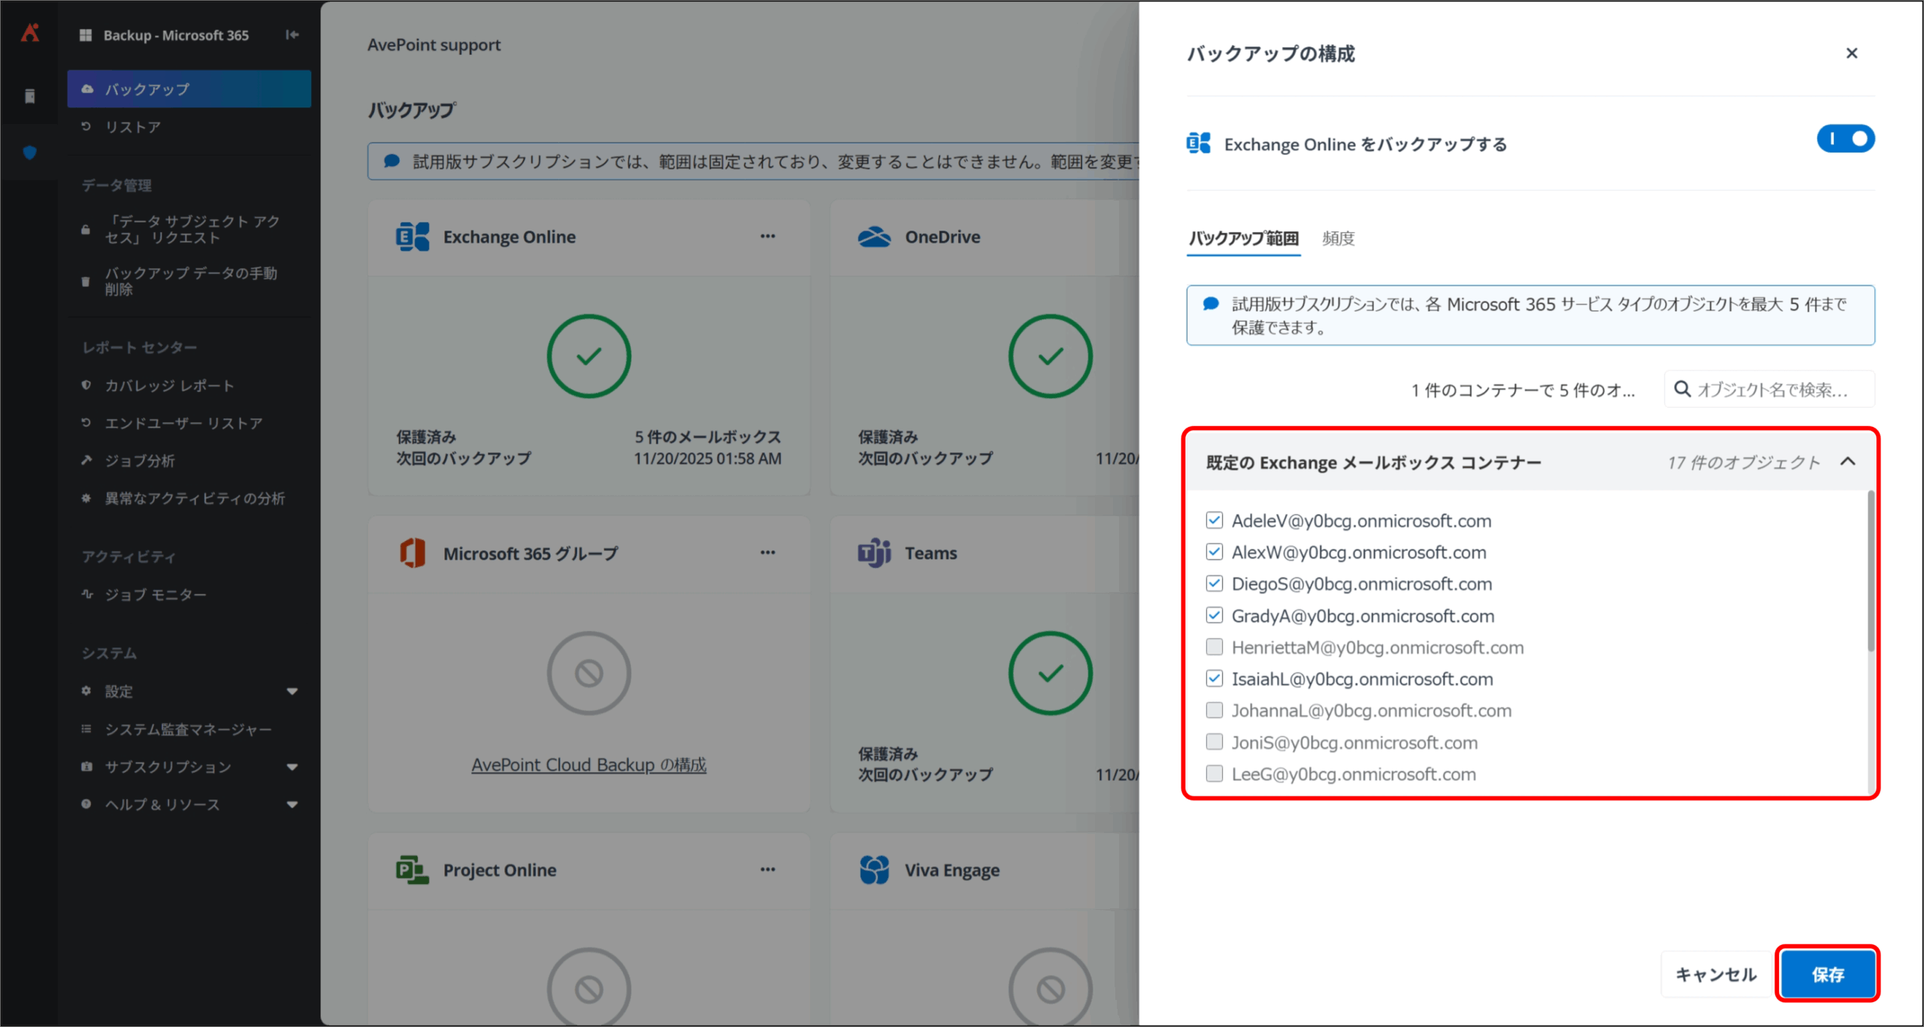Switch to the 頻度 tab

coord(1338,239)
